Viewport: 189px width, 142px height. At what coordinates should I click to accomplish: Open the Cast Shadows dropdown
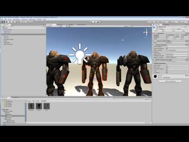click(177, 47)
